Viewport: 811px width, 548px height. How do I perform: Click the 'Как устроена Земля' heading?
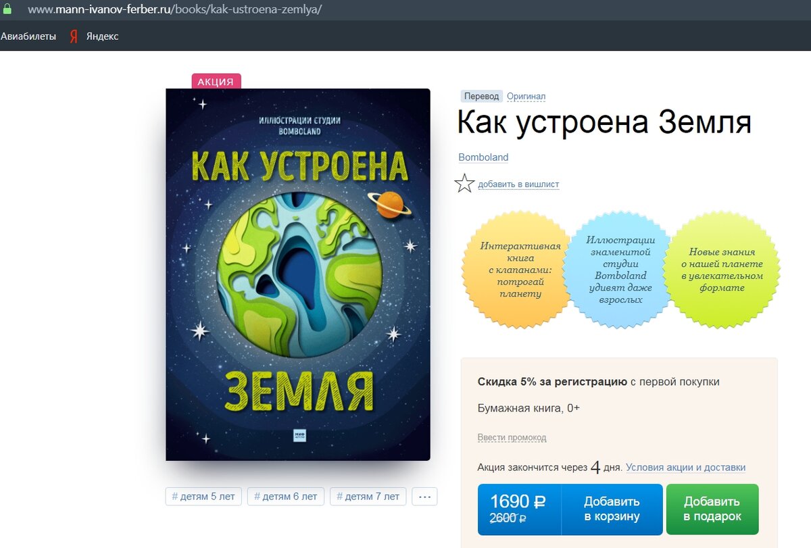pyautogui.click(x=604, y=124)
